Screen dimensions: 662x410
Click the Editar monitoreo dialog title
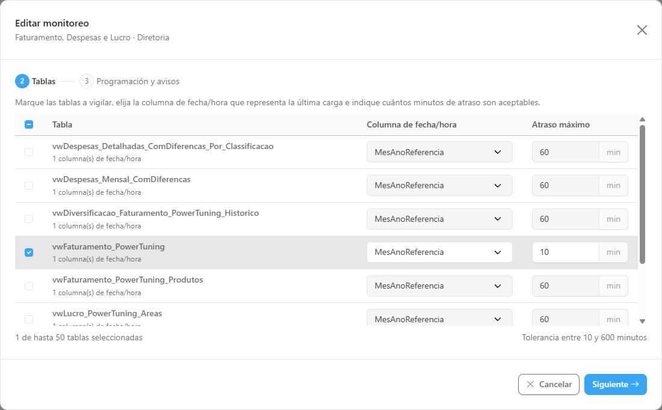pos(52,23)
